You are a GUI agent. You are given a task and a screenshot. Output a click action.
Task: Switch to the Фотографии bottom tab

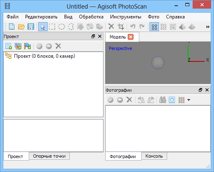coord(123,156)
